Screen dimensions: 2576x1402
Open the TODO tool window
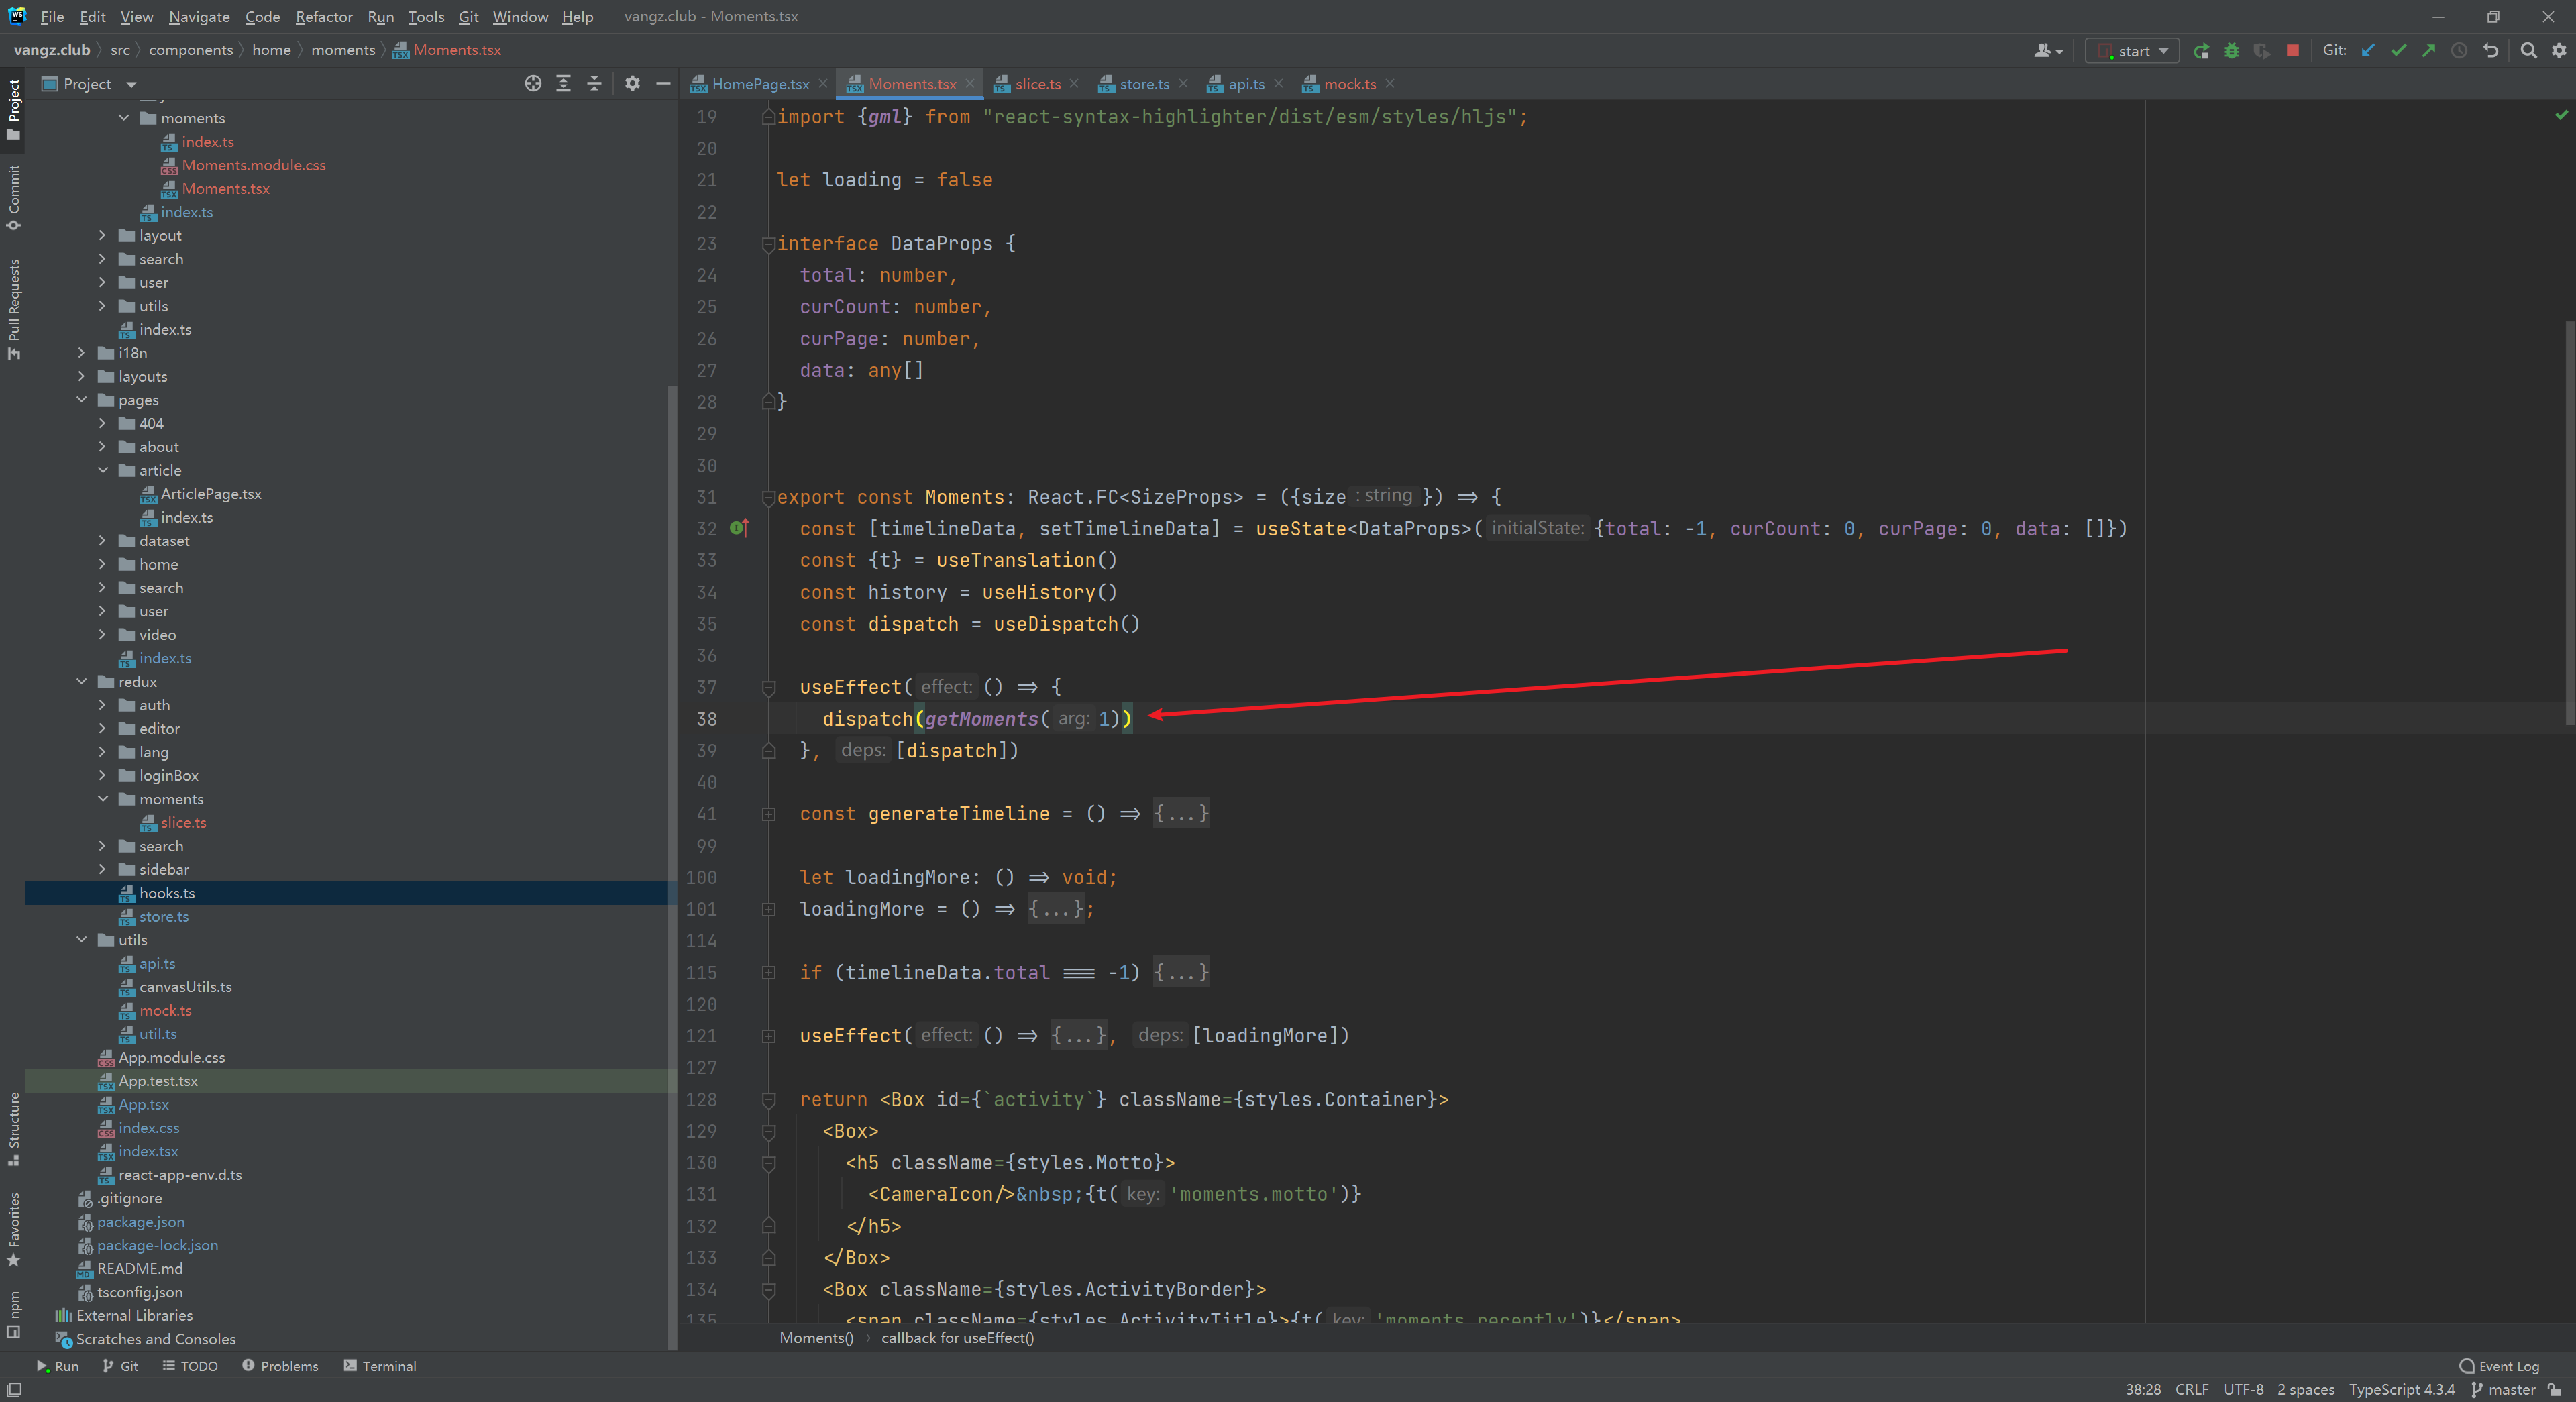(190, 1366)
